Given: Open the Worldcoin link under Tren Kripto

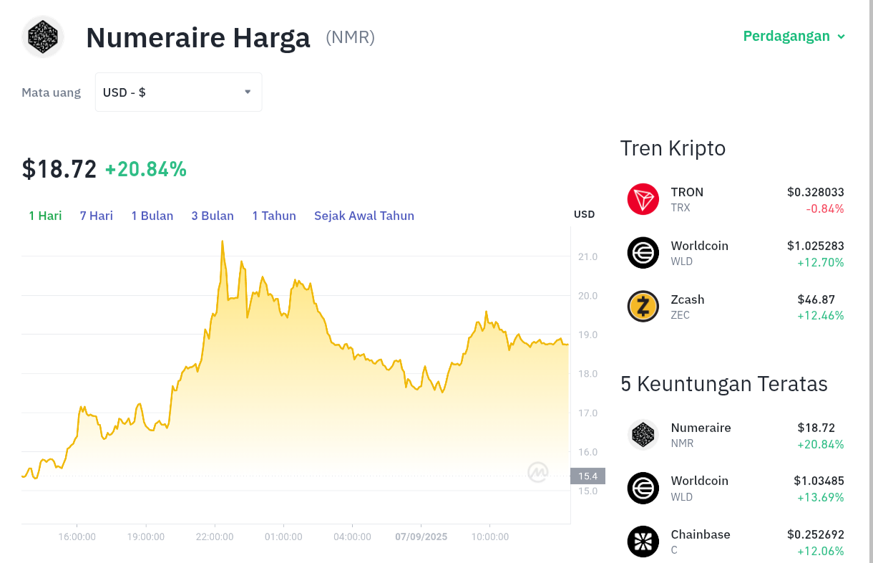Looking at the screenshot, I should pyautogui.click(x=700, y=246).
